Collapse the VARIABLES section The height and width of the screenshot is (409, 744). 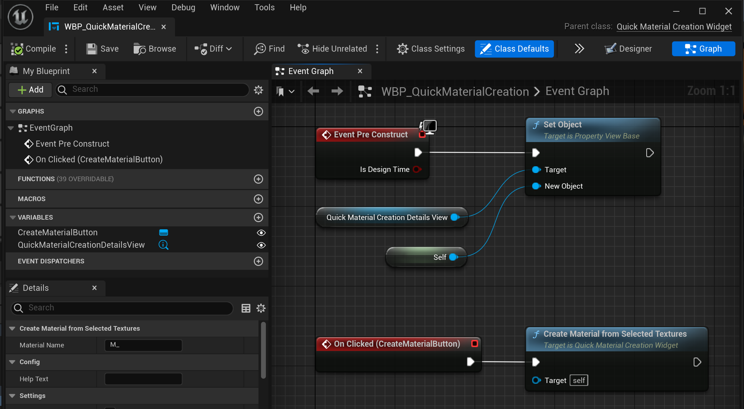pyautogui.click(x=13, y=217)
